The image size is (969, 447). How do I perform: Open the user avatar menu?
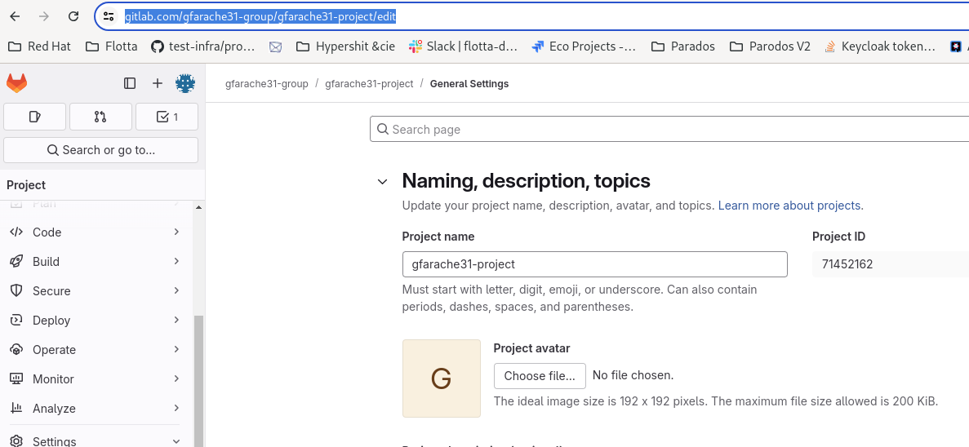click(x=185, y=83)
